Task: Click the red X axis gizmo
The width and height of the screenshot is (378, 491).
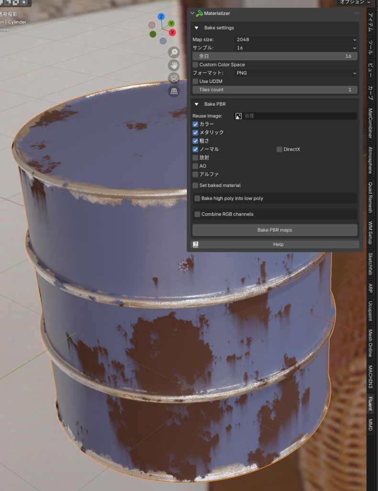Action: click(x=172, y=33)
